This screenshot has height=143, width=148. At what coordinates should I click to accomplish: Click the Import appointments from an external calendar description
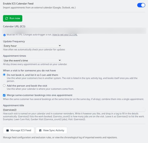click(x=39, y=8)
